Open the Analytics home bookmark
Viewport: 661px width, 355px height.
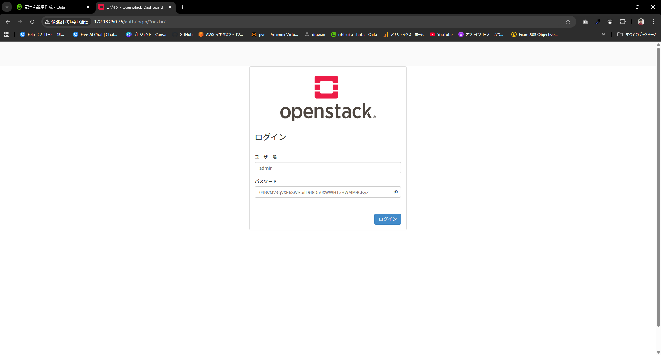tap(403, 34)
